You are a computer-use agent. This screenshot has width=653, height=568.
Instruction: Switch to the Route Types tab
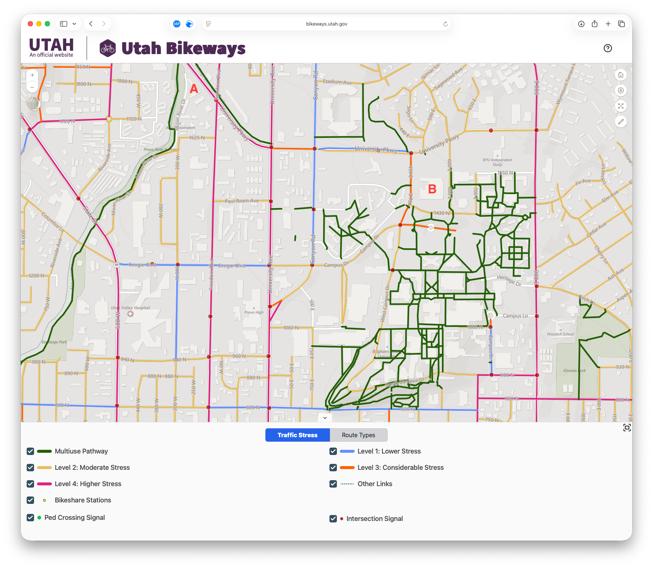[x=358, y=435]
